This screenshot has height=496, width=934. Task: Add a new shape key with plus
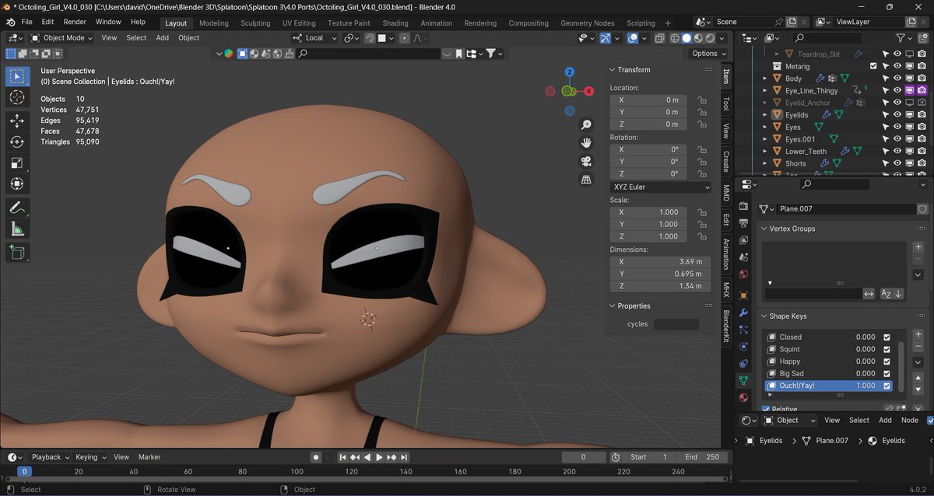(x=918, y=334)
